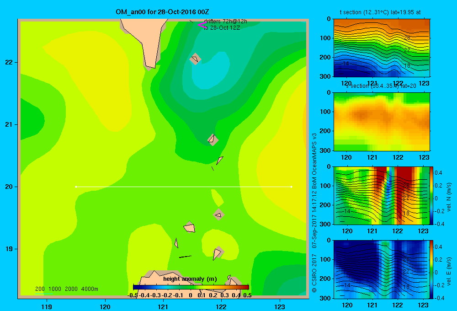Click latitude label 21 on the main map
This screenshot has width=457, height=311.
tap(9, 124)
